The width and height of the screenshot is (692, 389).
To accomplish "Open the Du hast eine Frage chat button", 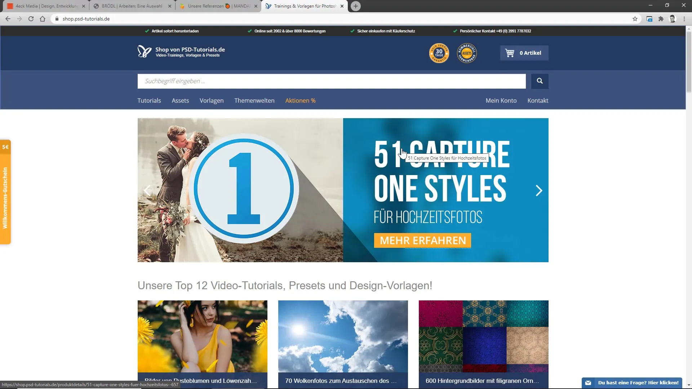I will click(632, 383).
